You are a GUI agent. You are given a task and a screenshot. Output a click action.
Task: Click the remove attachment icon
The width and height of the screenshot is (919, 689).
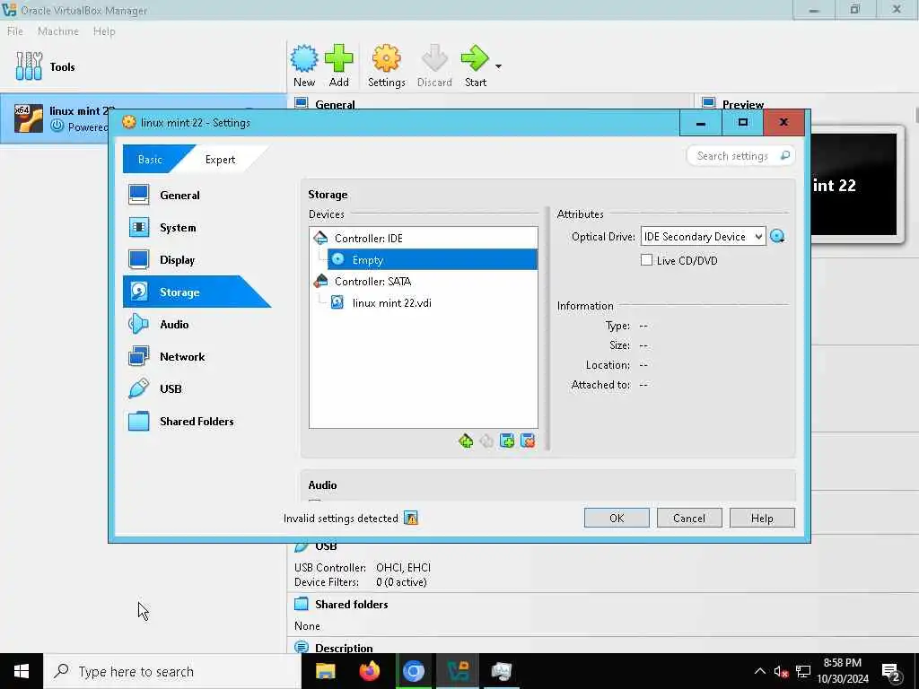528,441
